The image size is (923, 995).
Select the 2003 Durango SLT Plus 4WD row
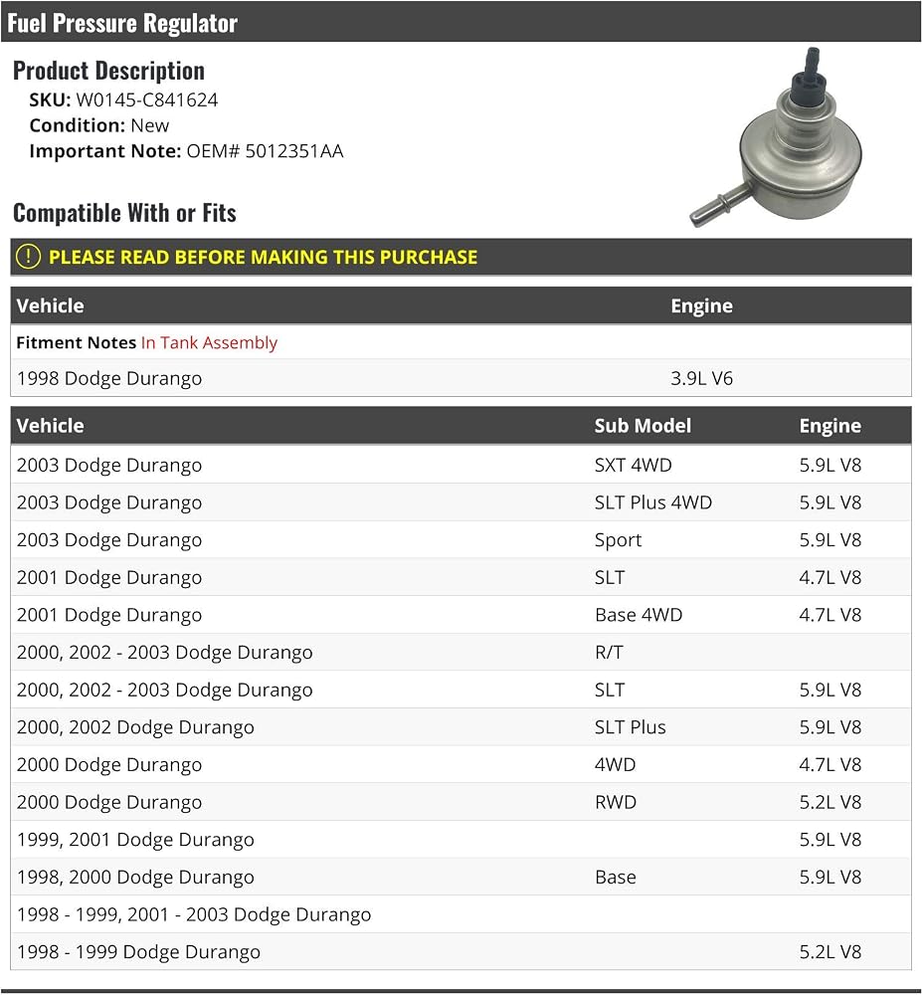coord(461,502)
